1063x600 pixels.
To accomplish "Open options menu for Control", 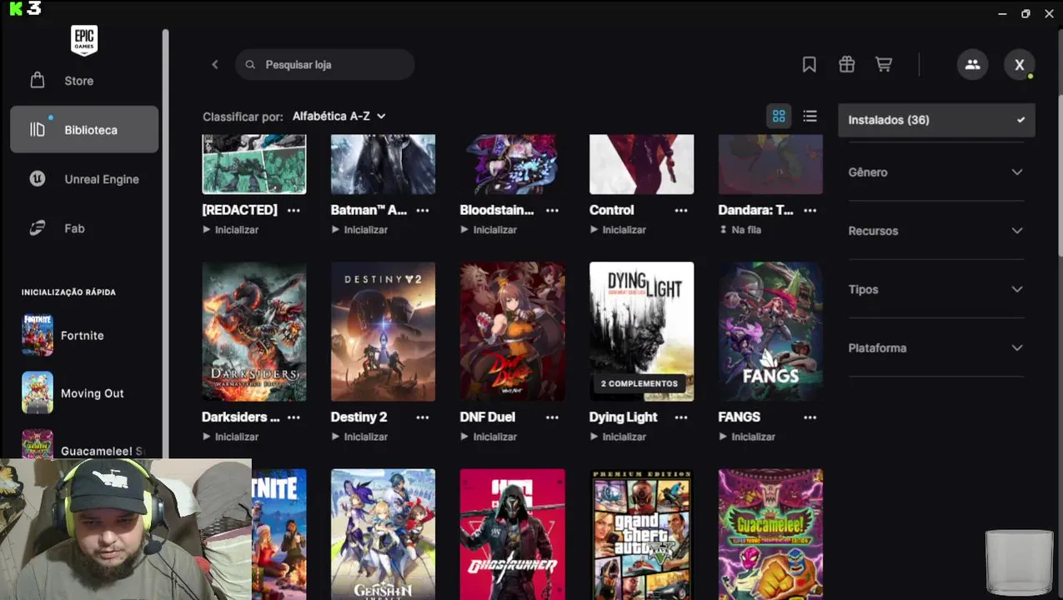I will [x=681, y=210].
